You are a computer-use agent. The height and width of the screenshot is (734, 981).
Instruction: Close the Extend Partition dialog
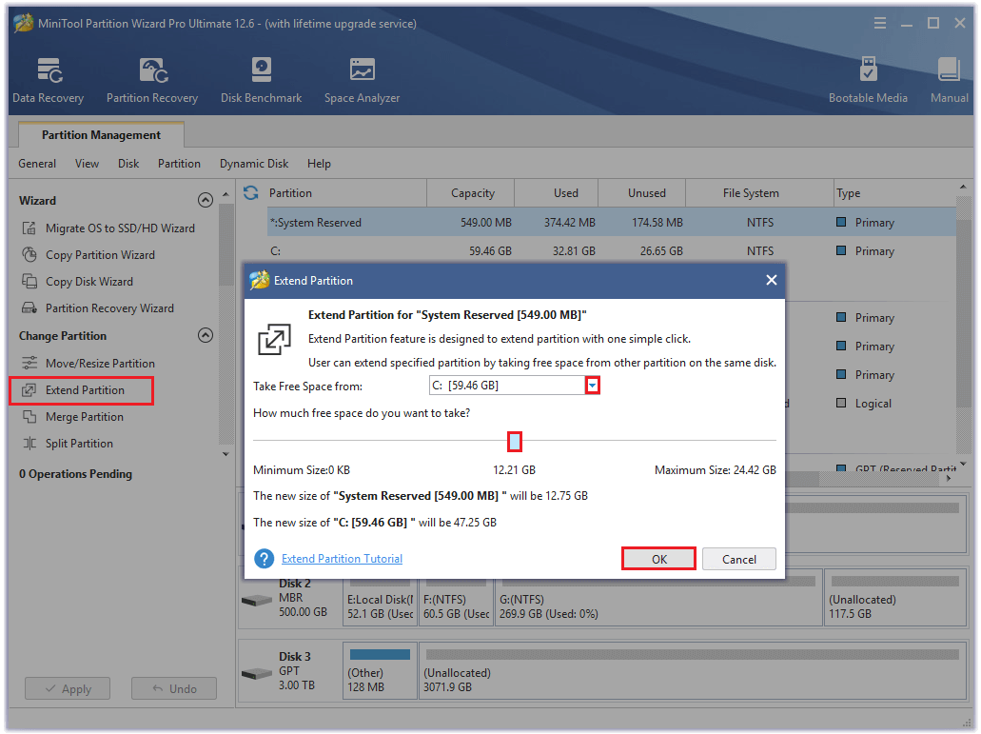pos(772,280)
